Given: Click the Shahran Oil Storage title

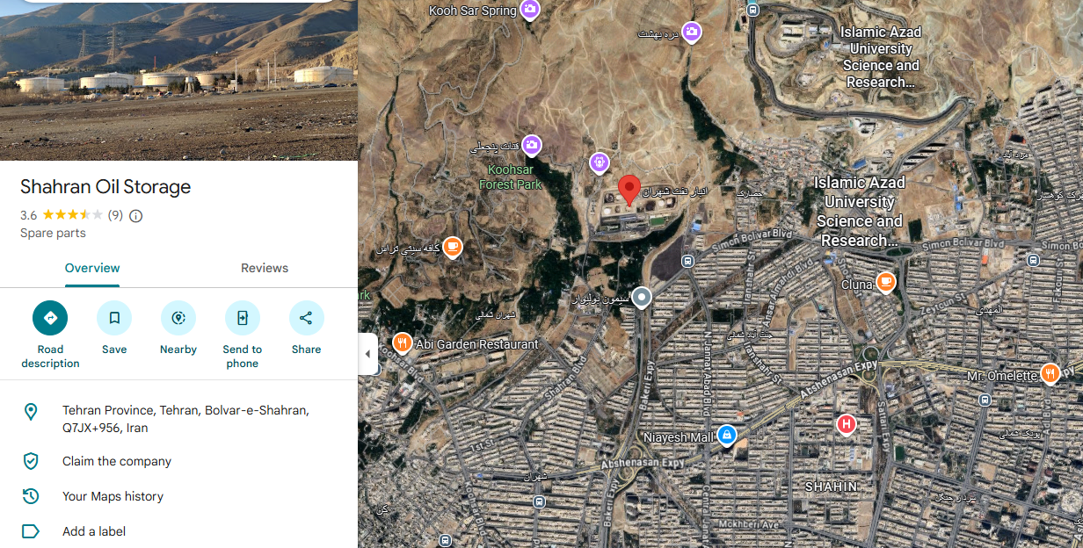Looking at the screenshot, I should click(x=105, y=187).
